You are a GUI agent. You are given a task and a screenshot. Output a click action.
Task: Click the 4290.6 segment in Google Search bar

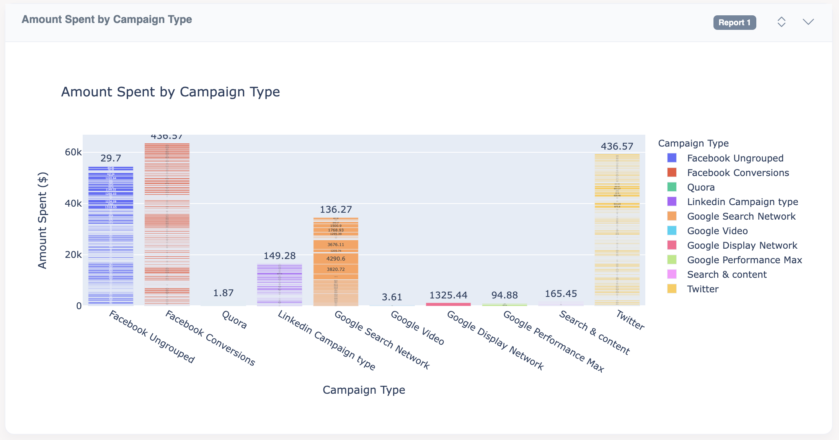(x=336, y=259)
